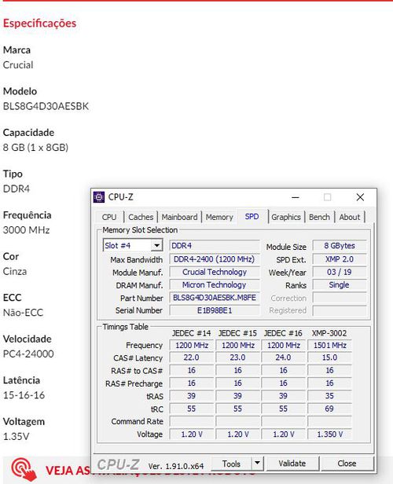The image size is (393, 484).
Task: Switch to the Graphics tab
Action: tap(286, 217)
